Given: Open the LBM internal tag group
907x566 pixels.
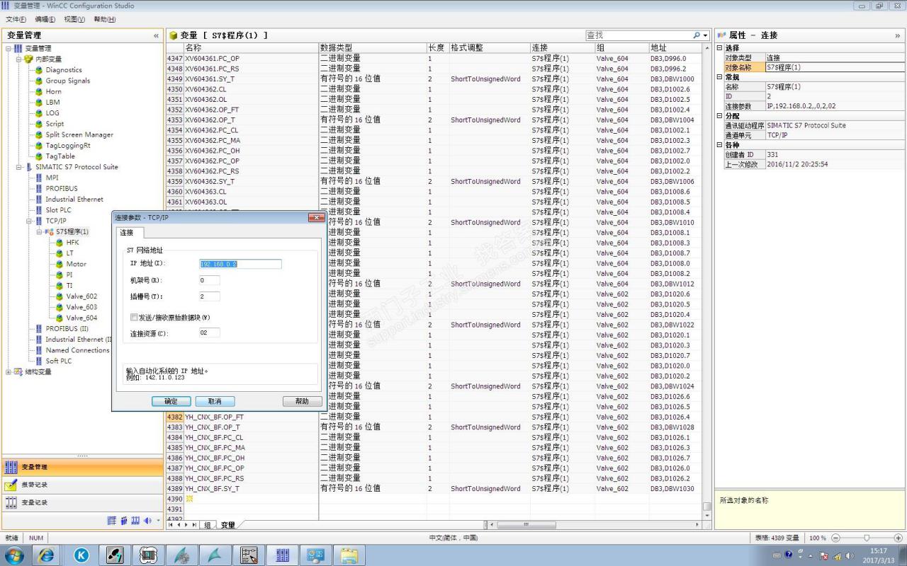Looking at the screenshot, I should [x=52, y=102].
